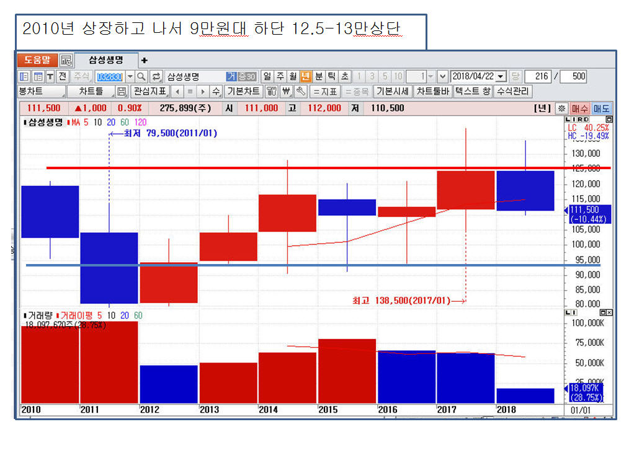The width and height of the screenshot is (629, 458).
Task: Click the screen list icon beside 도움말
Action: click(66, 60)
